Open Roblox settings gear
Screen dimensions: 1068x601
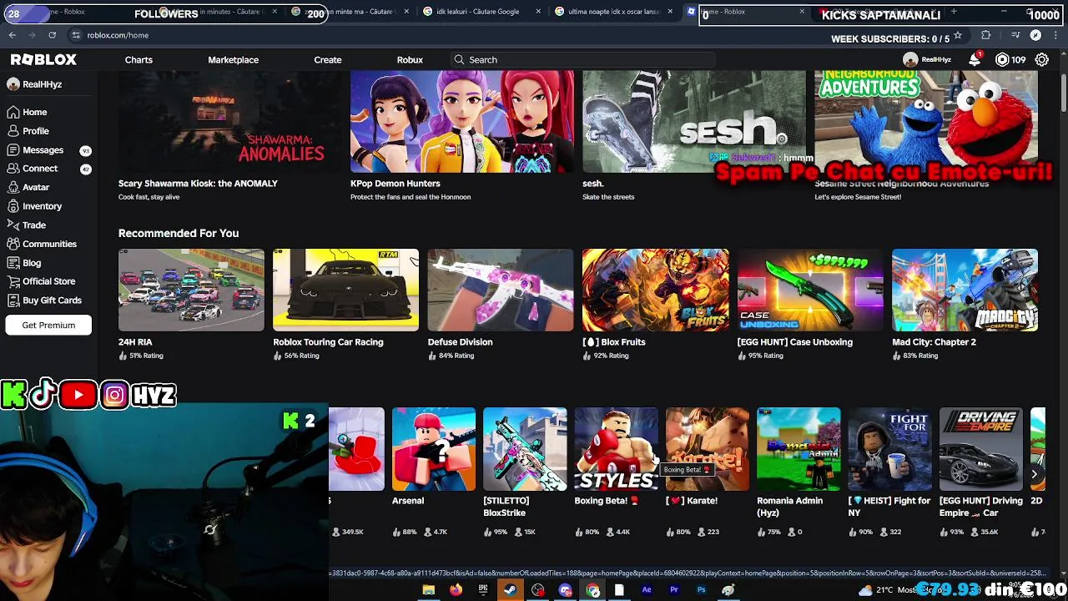coord(1041,59)
